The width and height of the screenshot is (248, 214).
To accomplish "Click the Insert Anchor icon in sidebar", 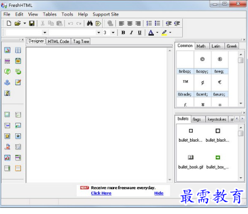I will point(7,82).
